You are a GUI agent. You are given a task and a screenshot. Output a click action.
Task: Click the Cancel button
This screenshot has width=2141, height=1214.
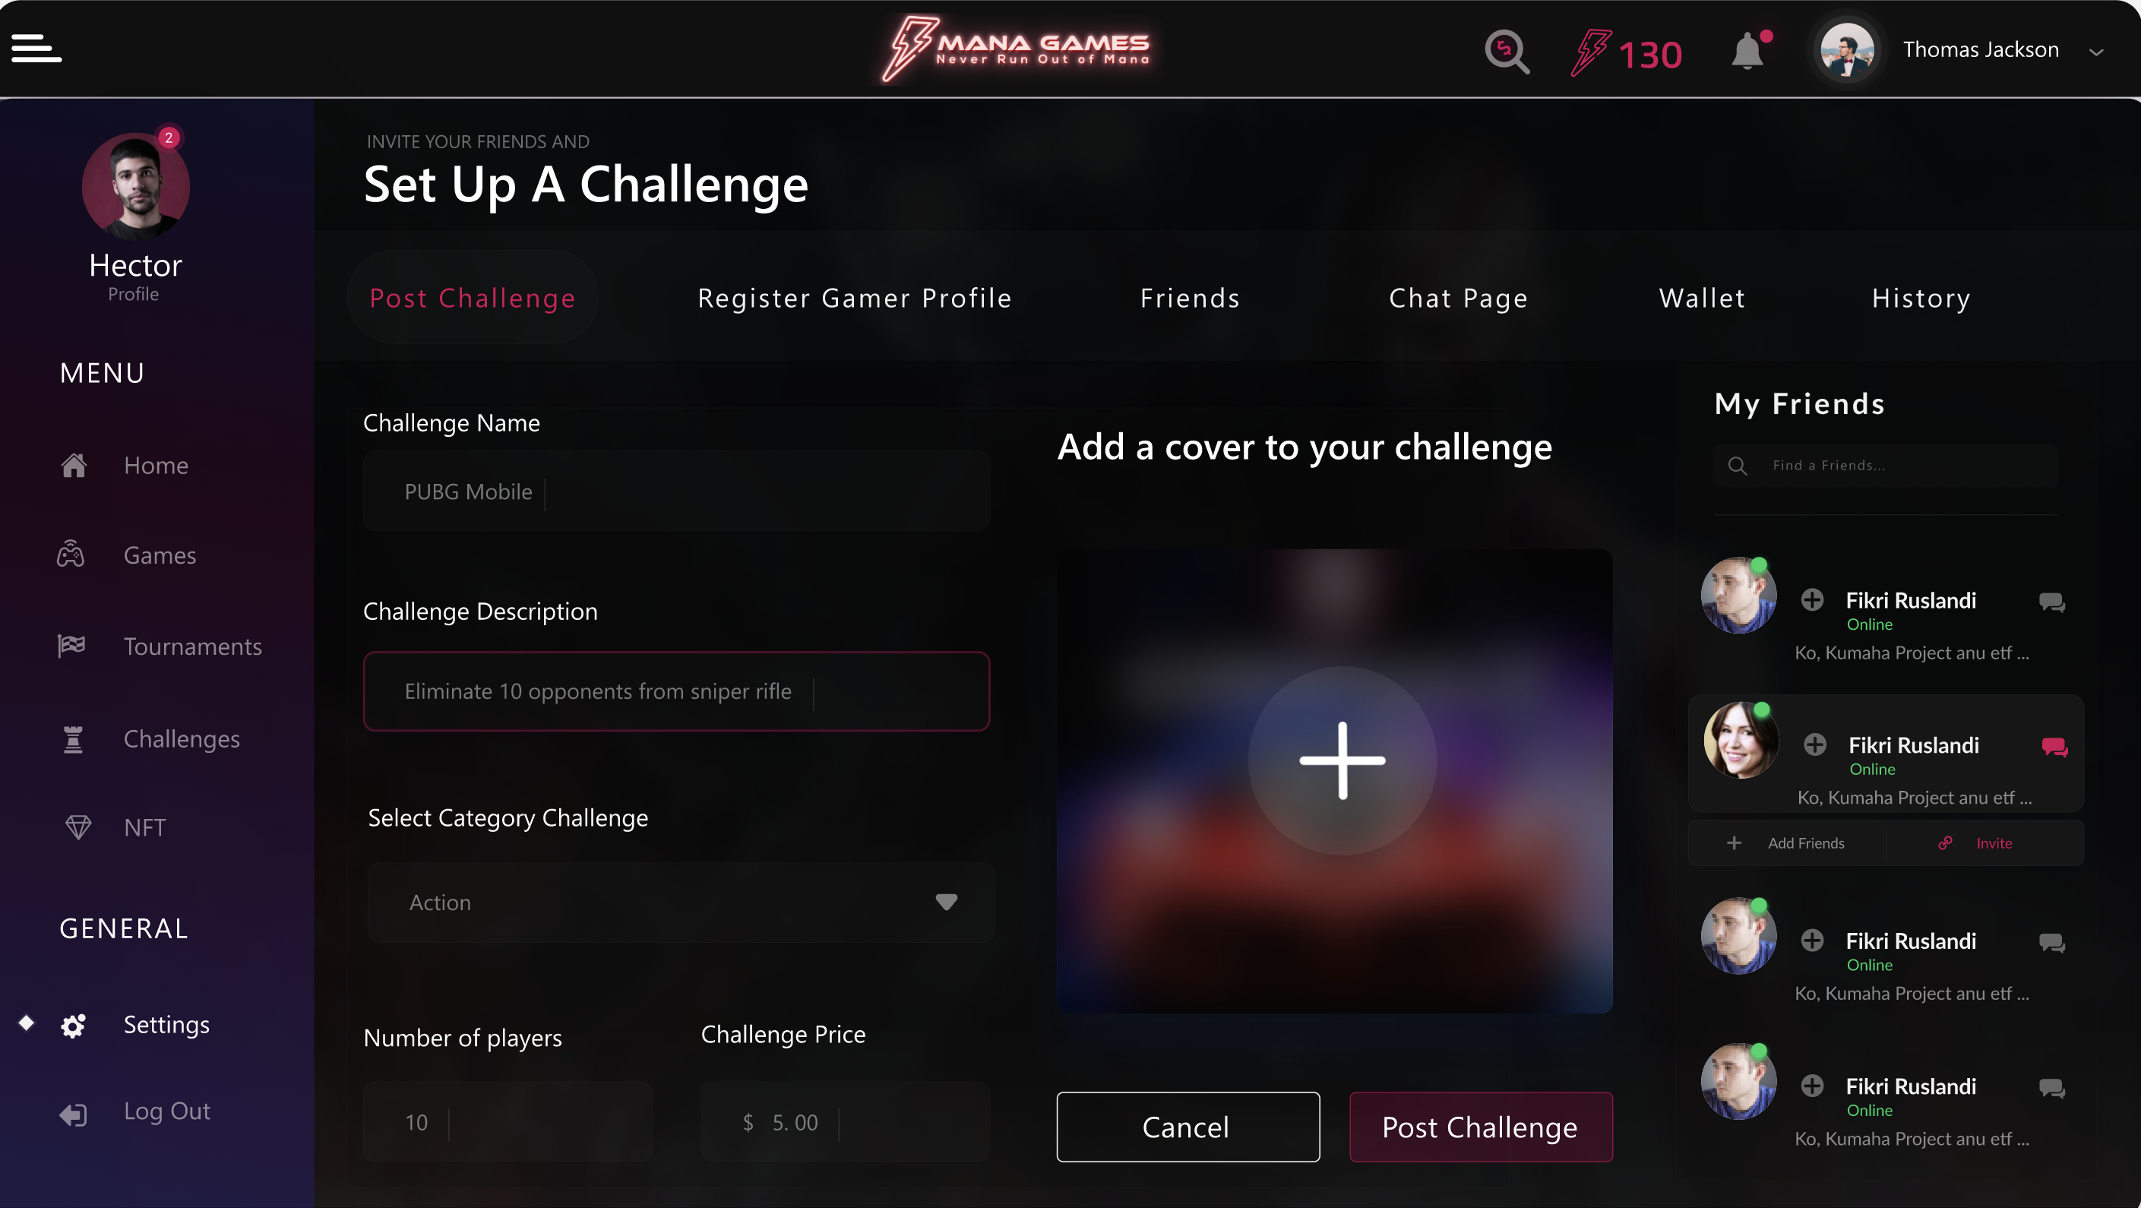[1188, 1127]
